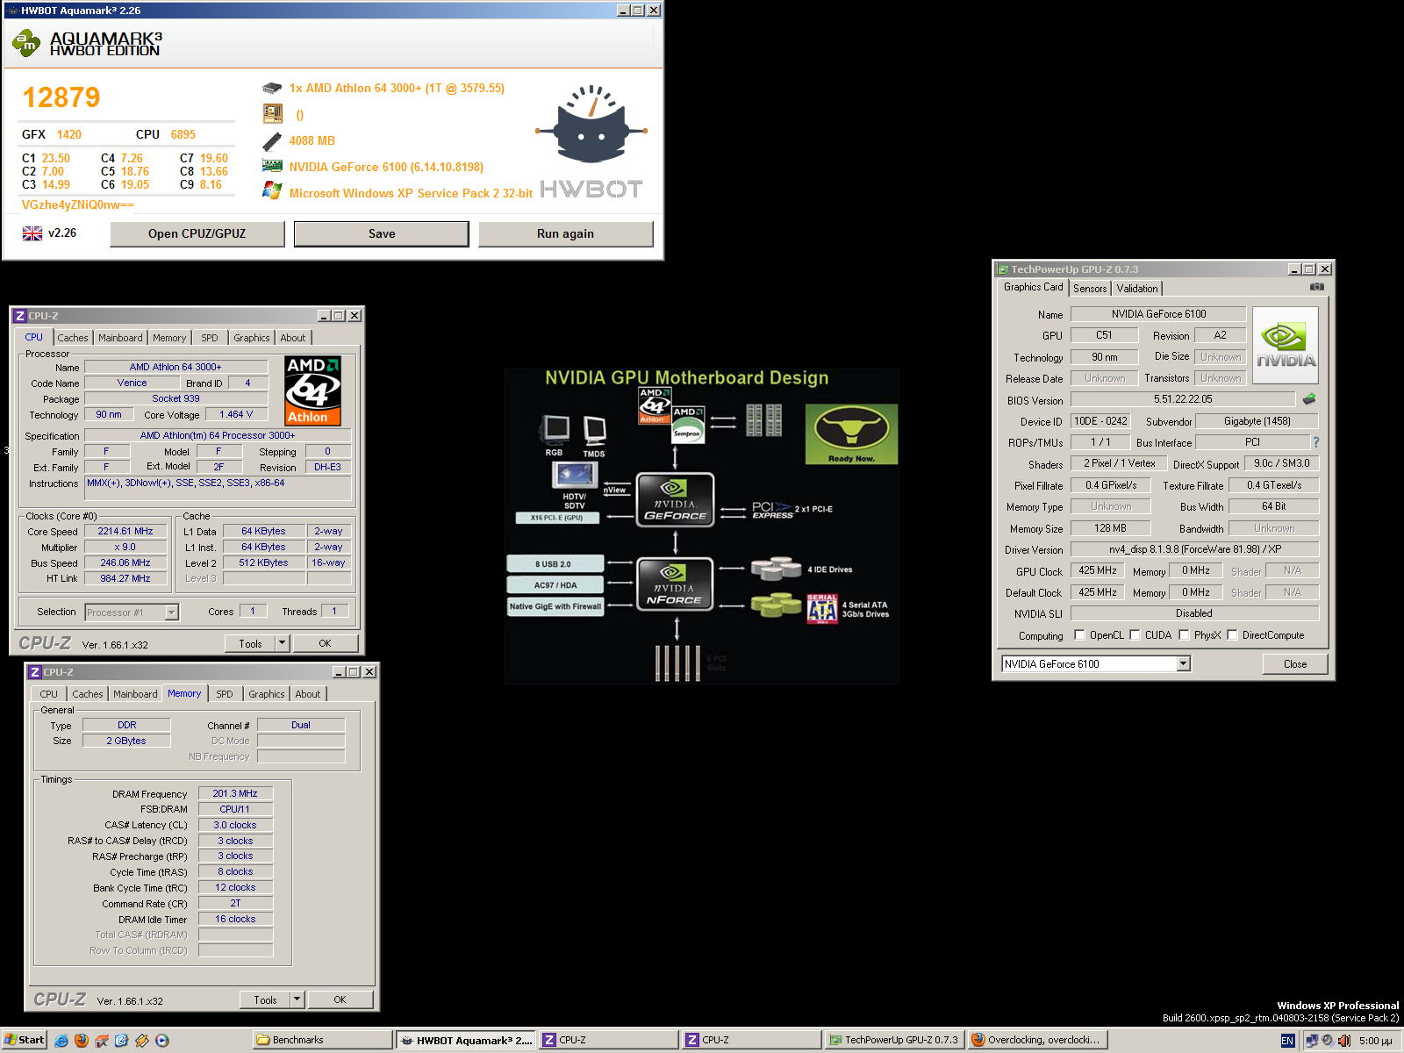Click the processor chip icon in Aquamark
Screen dimensions: 1404x1053
[272, 88]
